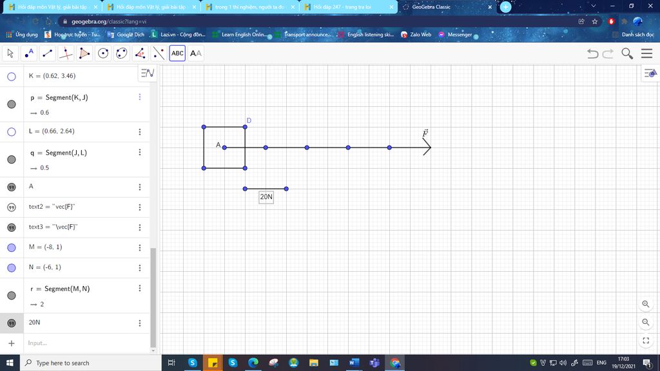
Task: Select the Perpendicular Line tool
Action: (66, 53)
